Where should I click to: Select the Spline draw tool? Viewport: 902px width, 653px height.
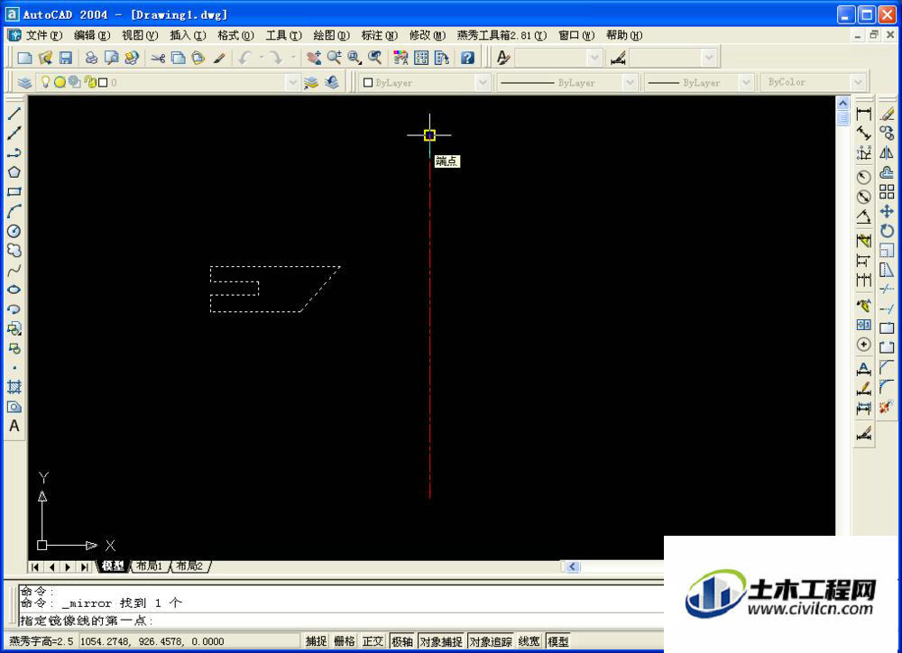click(x=14, y=270)
